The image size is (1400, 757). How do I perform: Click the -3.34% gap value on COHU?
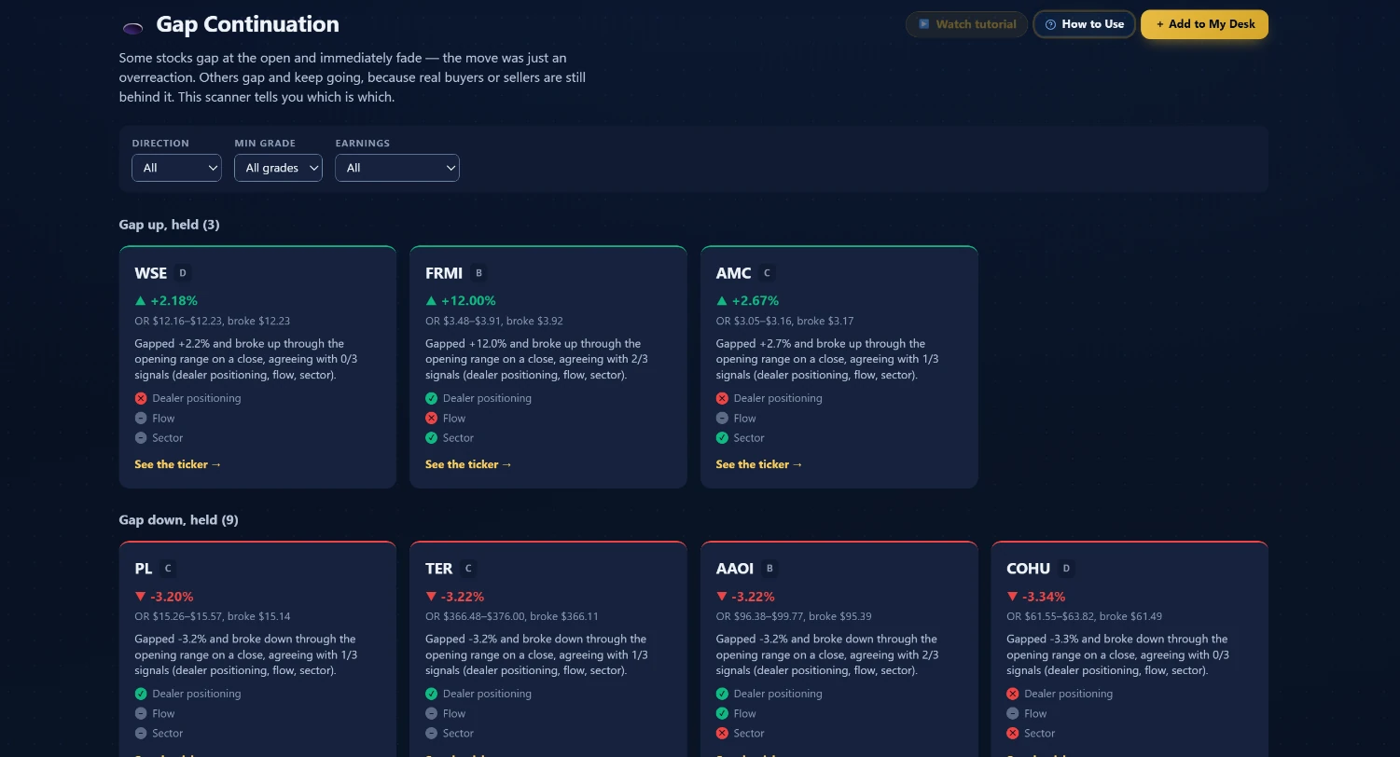[1036, 597]
